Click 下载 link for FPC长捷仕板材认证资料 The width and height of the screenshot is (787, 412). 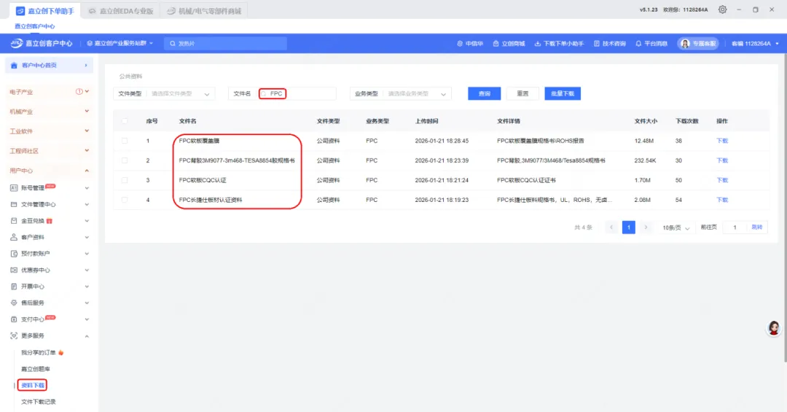click(x=721, y=200)
